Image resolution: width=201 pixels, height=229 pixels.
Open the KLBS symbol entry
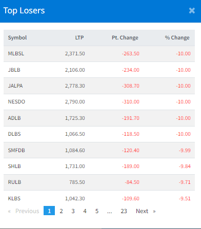pos(14,198)
